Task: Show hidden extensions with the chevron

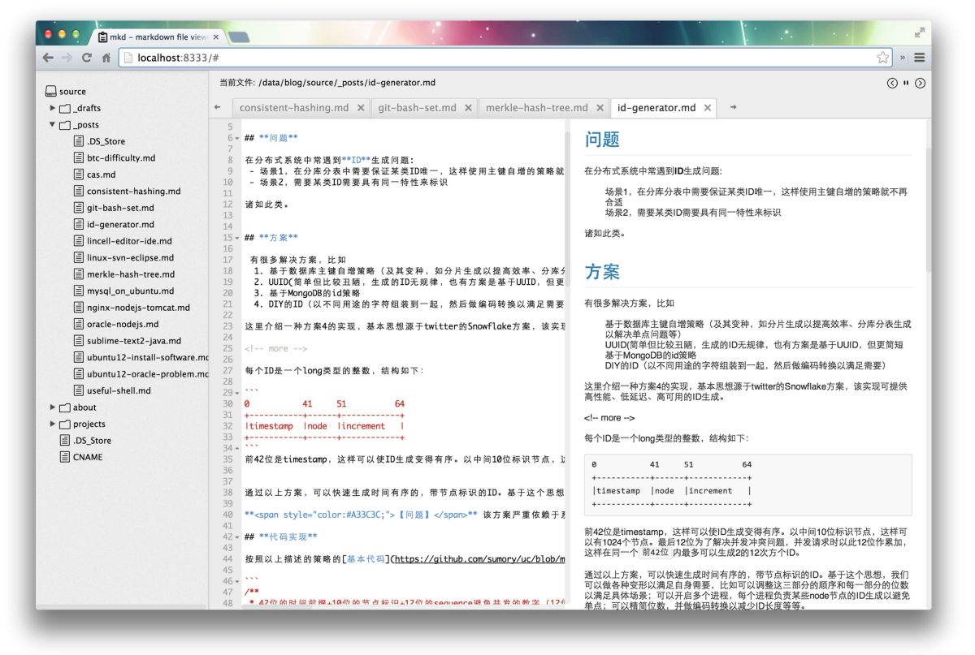Action: coord(902,58)
